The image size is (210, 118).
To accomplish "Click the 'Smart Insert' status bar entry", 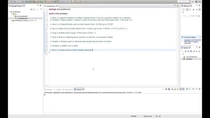I will pyautogui.click(x=148, y=116).
